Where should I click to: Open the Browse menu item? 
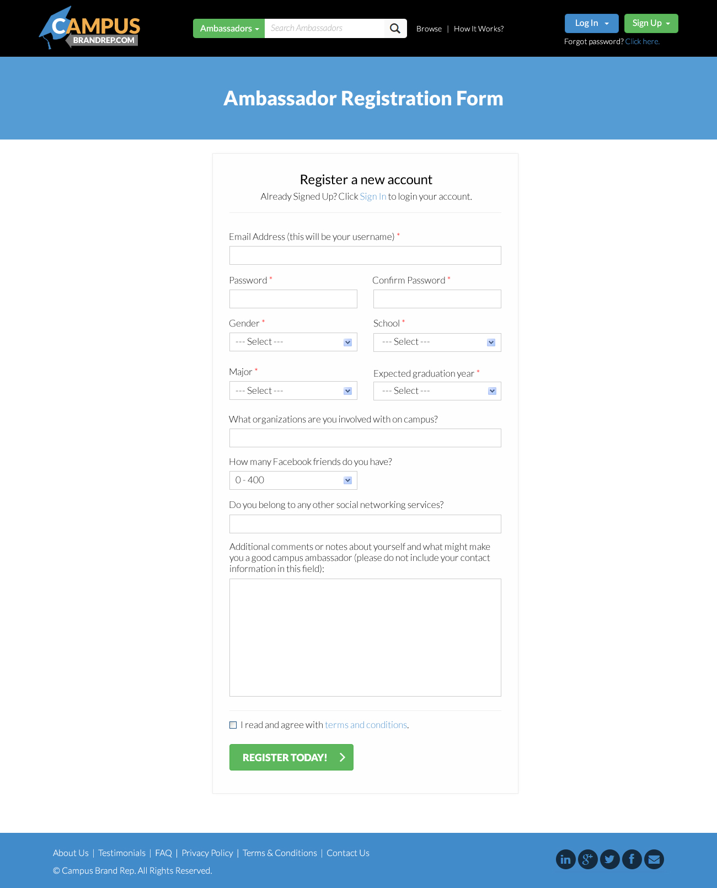pyautogui.click(x=429, y=29)
